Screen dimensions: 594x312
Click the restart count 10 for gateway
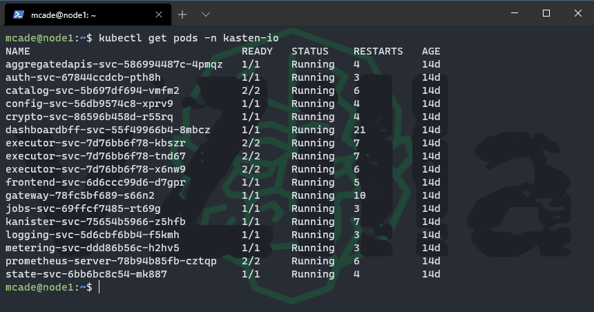click(359, 195)
